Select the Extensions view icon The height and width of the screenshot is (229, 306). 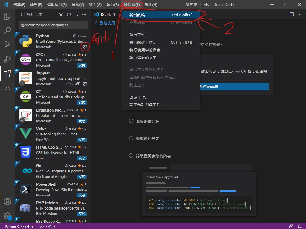(7, 74)
